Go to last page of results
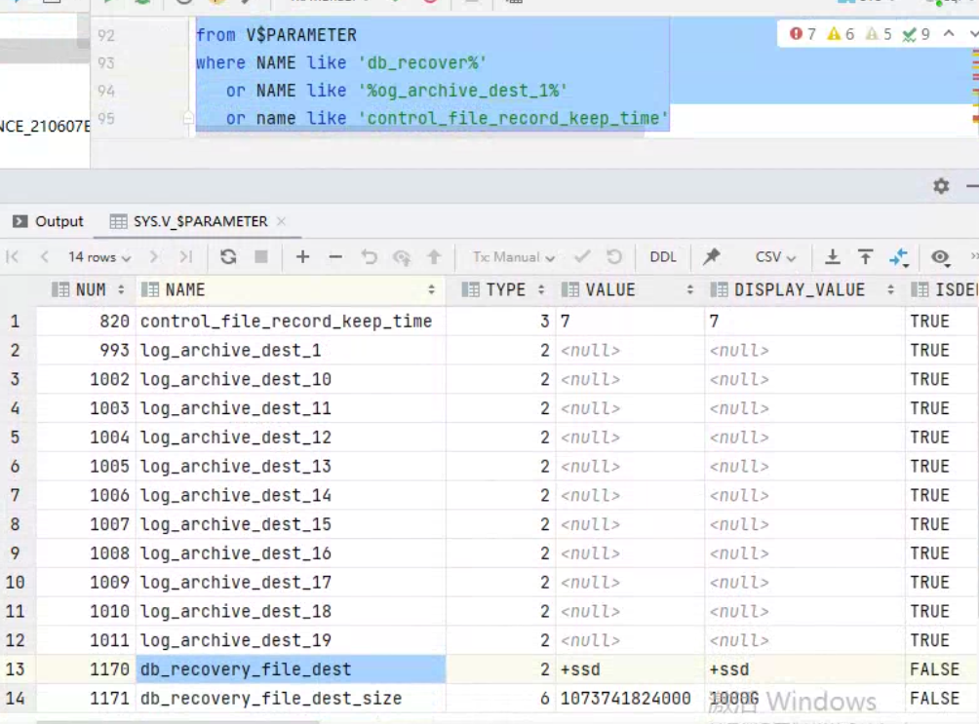This screenshot has height=724, width=979. pyautogui.click(x=185, y=257)
